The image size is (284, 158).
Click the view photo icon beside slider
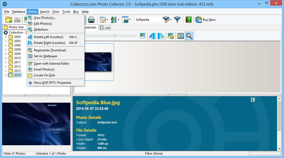tap(143, 36)
